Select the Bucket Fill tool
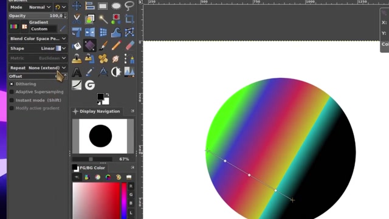Screen dimensions: 389x219 point(77,46)
